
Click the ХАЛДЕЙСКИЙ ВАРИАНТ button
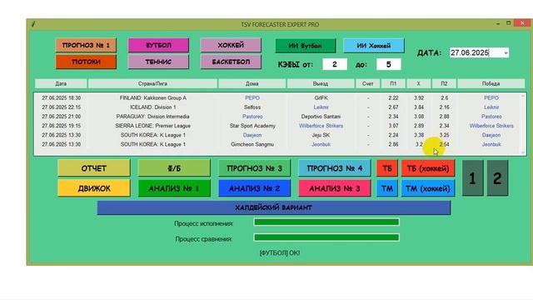(274, 207)
